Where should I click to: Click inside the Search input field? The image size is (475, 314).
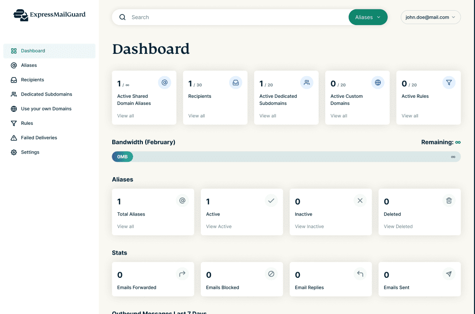click(x=209, y=17)
